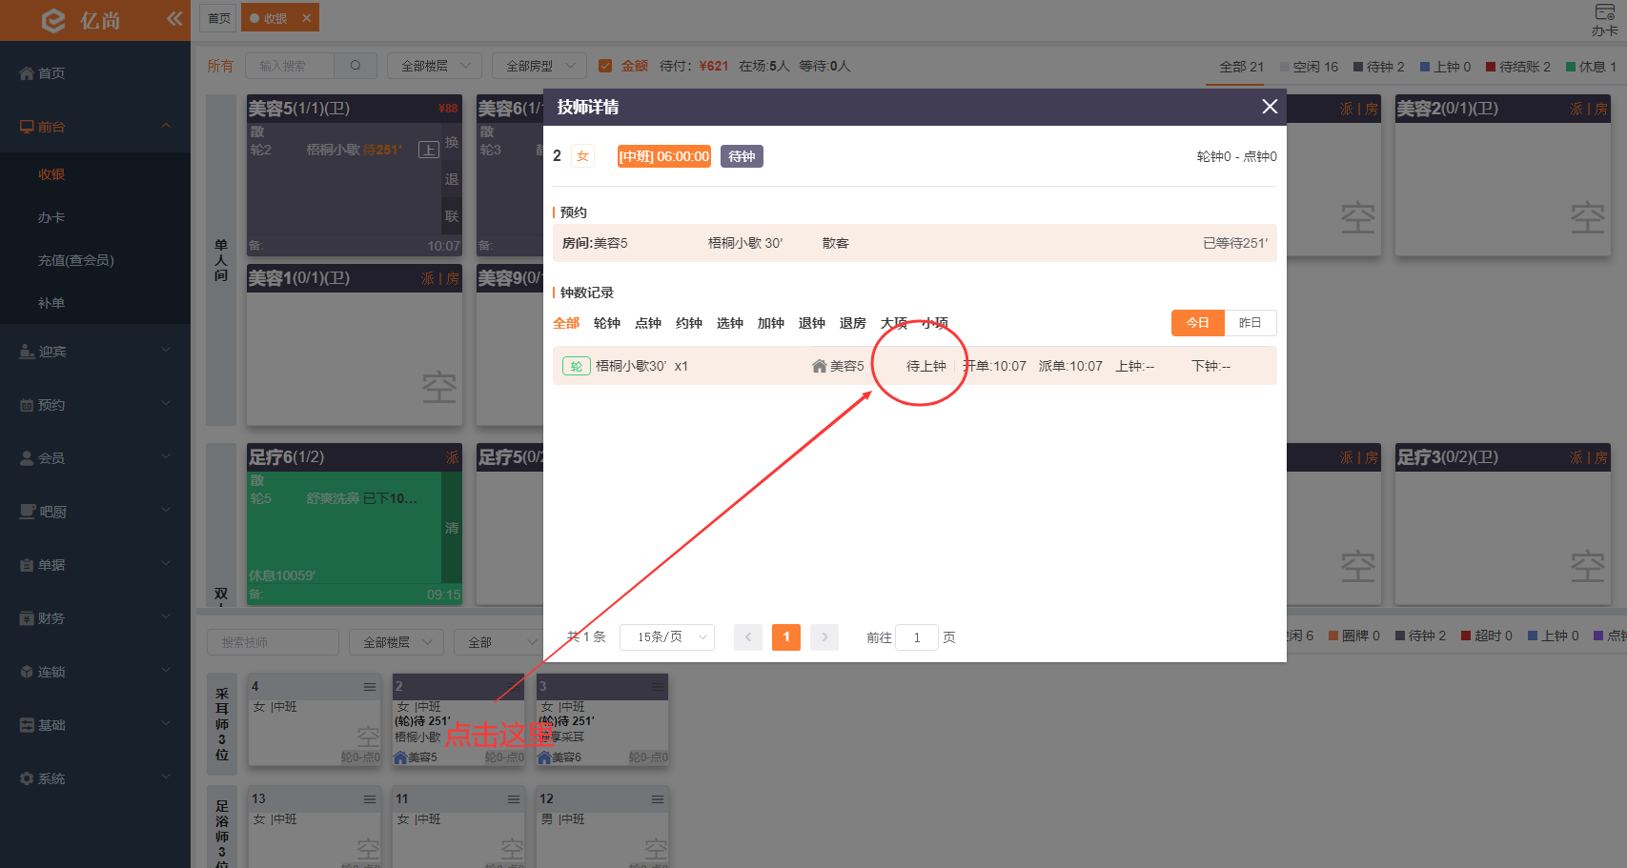Open 补单 in the sidebar

point(51,303)
